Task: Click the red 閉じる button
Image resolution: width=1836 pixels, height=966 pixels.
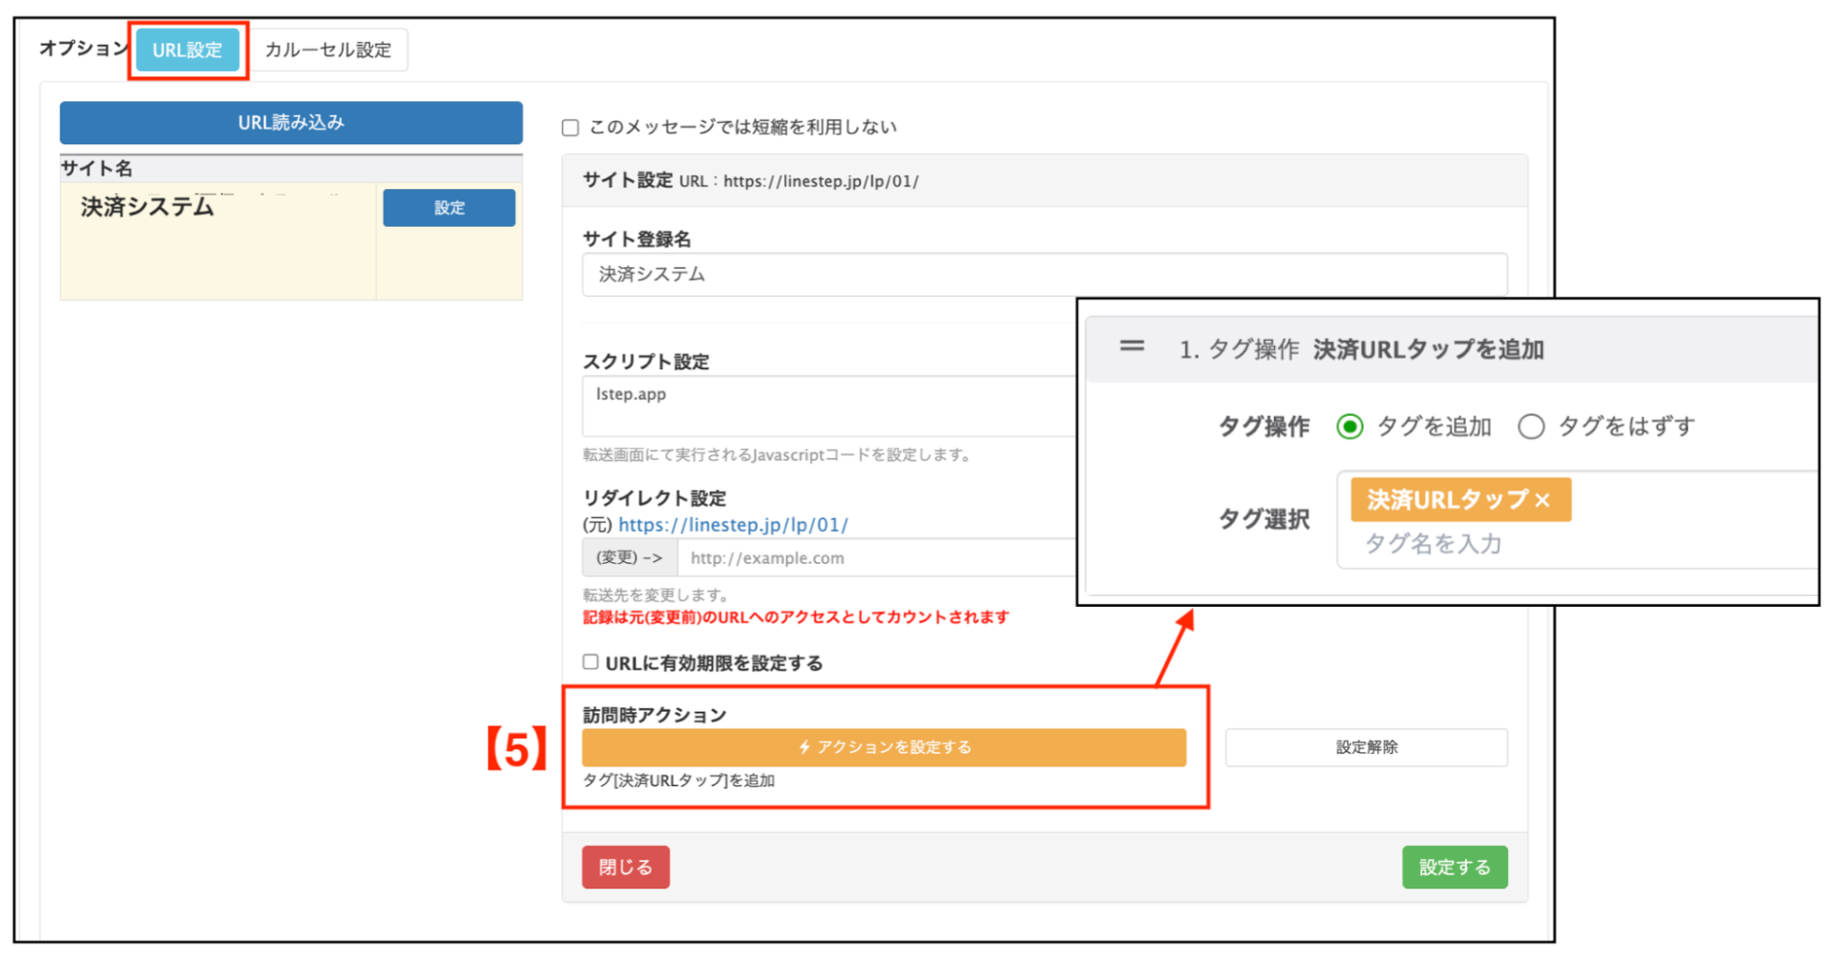Action: [x=625, y=866]
